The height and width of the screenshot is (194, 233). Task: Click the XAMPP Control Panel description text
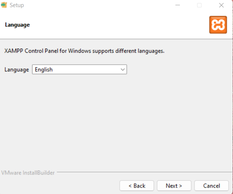[x=85, y=51]
